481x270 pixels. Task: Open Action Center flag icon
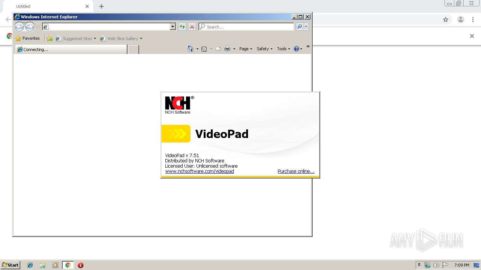[445, 265]
